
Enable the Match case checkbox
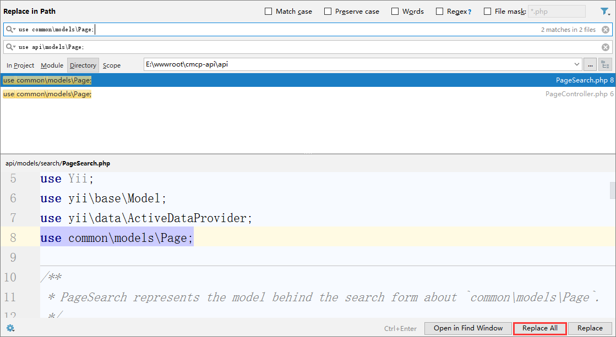click(x=269, y=12)
